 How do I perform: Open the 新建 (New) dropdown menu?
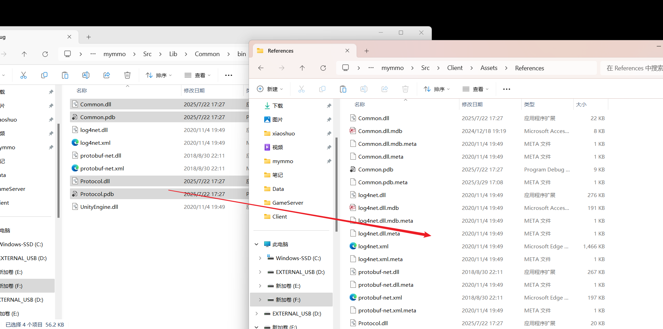[x=270, y=89]
